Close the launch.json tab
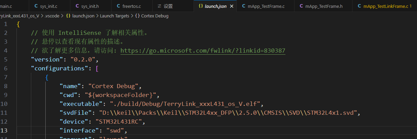The width and height of the screenshot is (417, 139). [x=232, y=6]
